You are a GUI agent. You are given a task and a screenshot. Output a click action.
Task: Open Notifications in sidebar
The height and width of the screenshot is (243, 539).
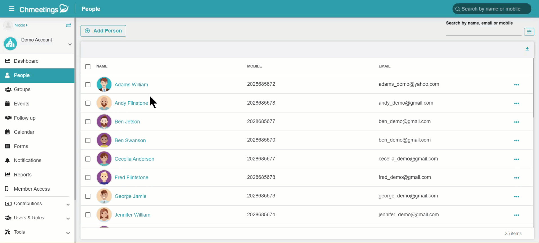(37, 160)
